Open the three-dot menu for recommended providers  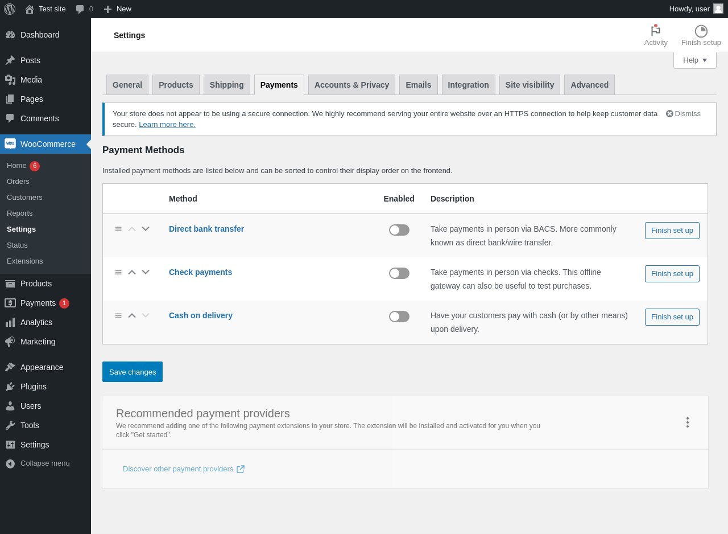click(687, 422)
